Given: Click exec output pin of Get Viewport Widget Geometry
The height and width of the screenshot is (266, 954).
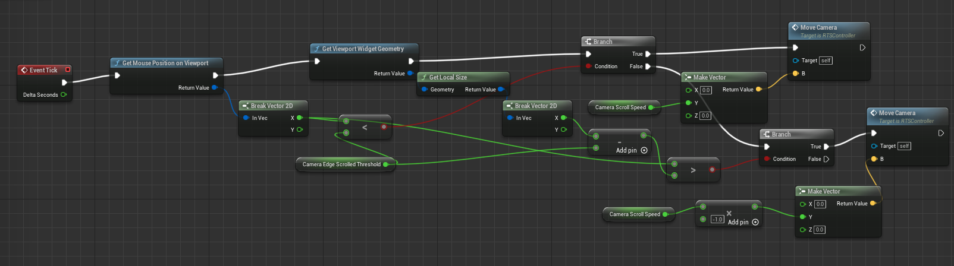Looking at the screenshot, I should click(411, 61).
